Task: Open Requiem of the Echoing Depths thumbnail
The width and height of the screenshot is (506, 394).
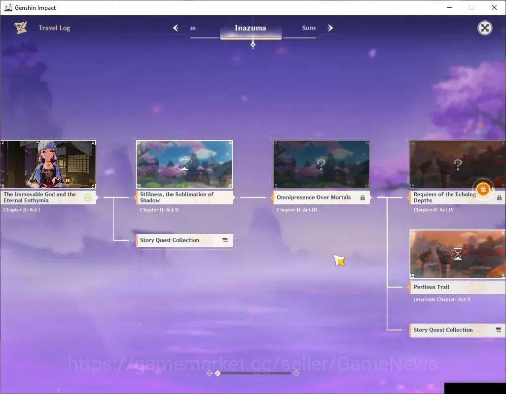Action: pyautogui.click(x=458, y=164)
